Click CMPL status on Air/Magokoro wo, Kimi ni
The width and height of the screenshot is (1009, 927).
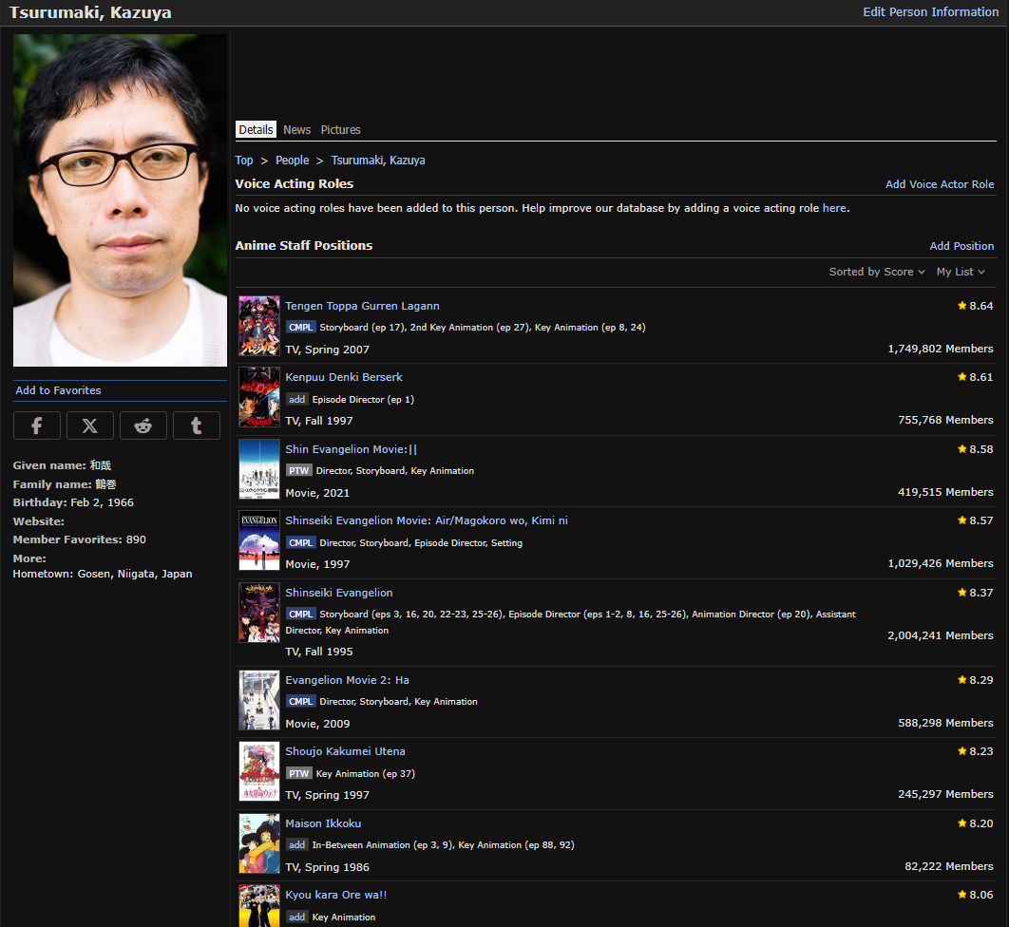click(x=300, y=543)
